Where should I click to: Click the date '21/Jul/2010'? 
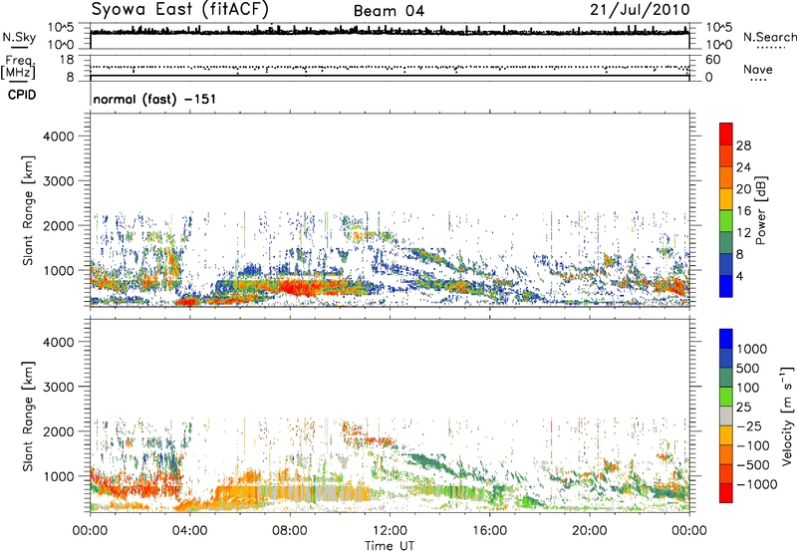pyautogui.click(x=640, y=10)
